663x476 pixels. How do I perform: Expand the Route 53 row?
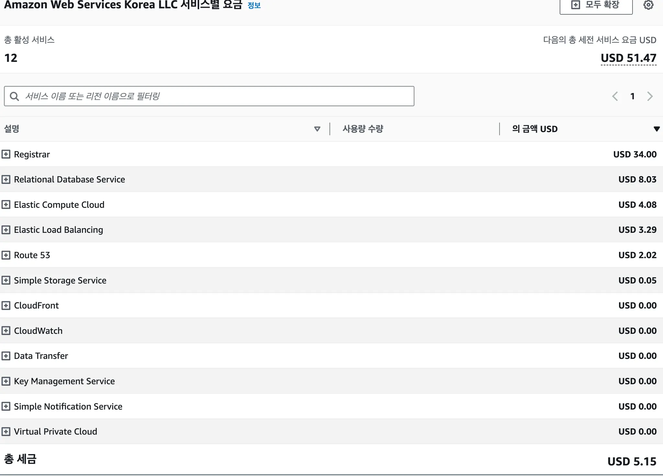pos(6,255)
